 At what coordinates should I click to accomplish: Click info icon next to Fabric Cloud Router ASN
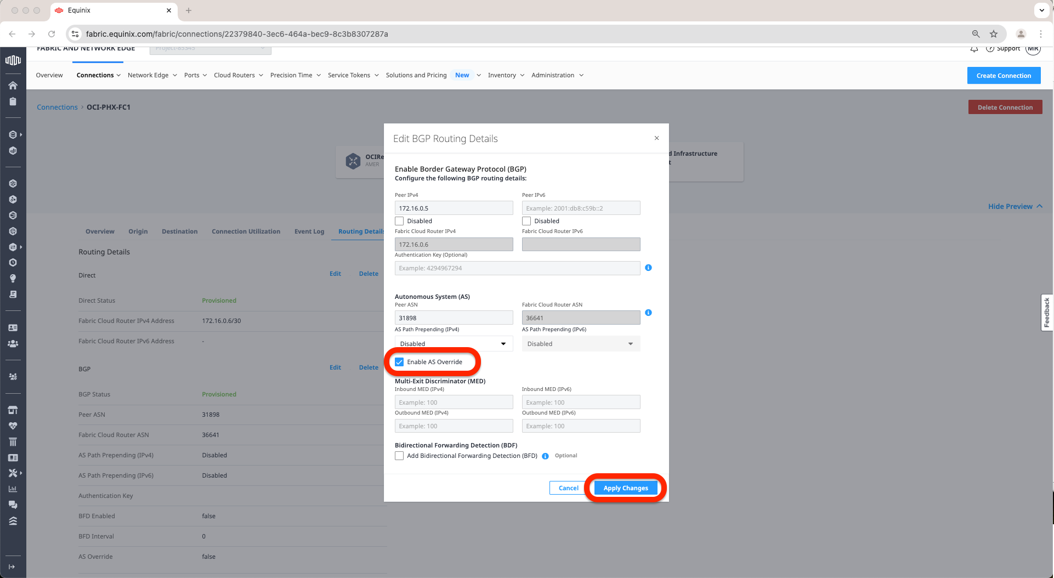click(x=648, y=313)
